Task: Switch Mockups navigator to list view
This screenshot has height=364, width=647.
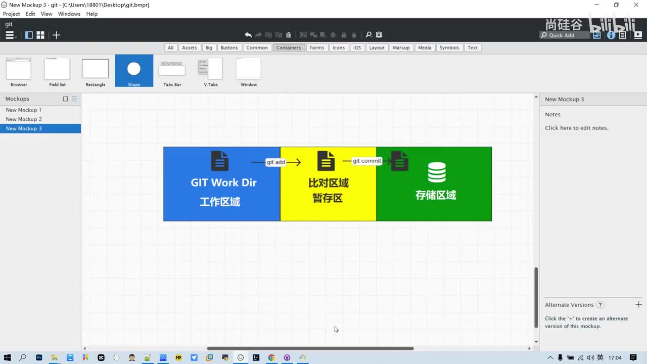Action: (x=74, y=99)
